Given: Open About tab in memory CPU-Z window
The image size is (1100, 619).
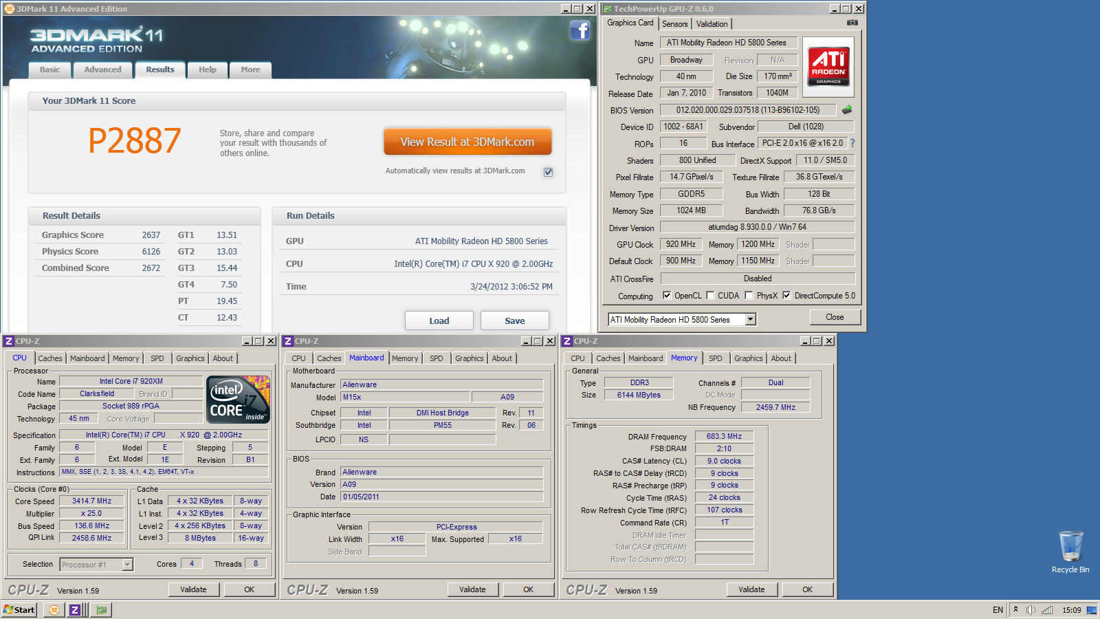Looking at the screenshot, I should point(781,358).
